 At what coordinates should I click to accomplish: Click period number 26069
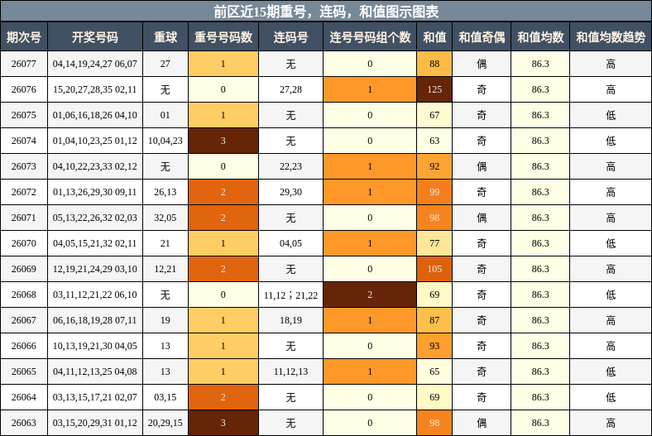pyautogui.click(x=24, y=269)
